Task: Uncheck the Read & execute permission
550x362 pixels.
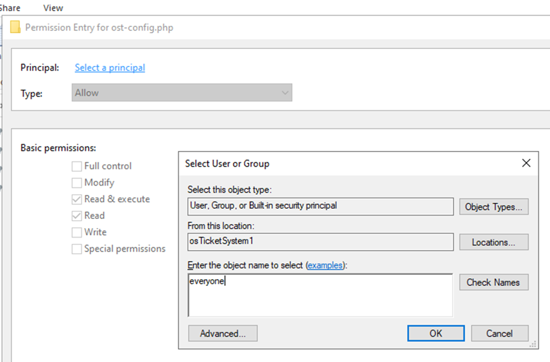Action: pos(77,199)
